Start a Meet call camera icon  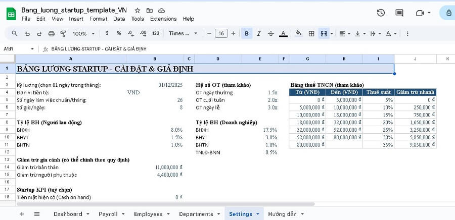coord(420,13)
